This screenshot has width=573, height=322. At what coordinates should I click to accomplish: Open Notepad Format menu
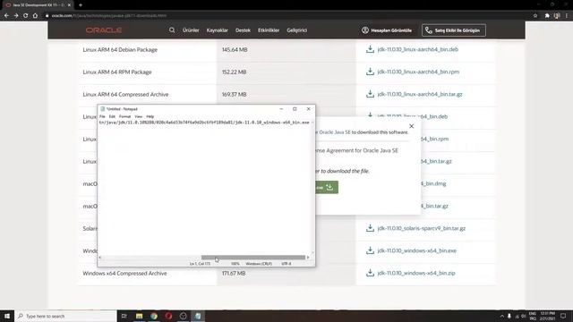coord(124,116)
